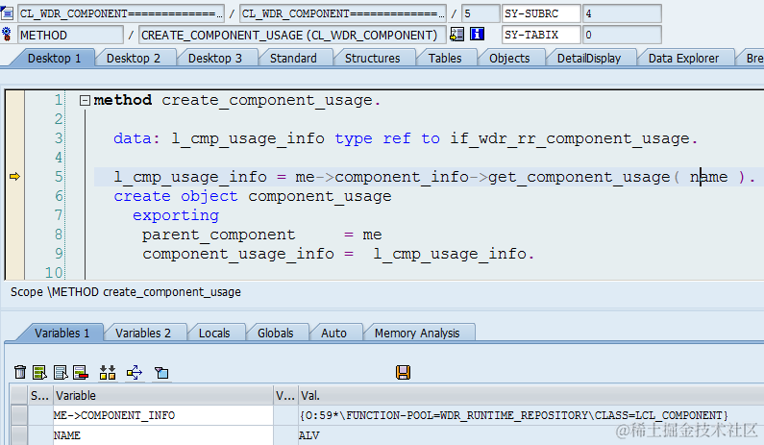Screen dimensions: 764x445
Task: Click the SY-SUBRC field label
Action: pyautogui.click(x=541, y=13)
